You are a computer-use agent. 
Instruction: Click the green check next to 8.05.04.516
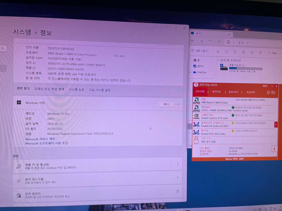[233, 107]
